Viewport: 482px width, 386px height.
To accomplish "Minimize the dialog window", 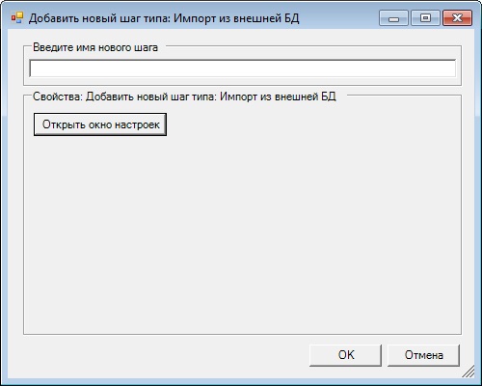I will pos(393,17).
